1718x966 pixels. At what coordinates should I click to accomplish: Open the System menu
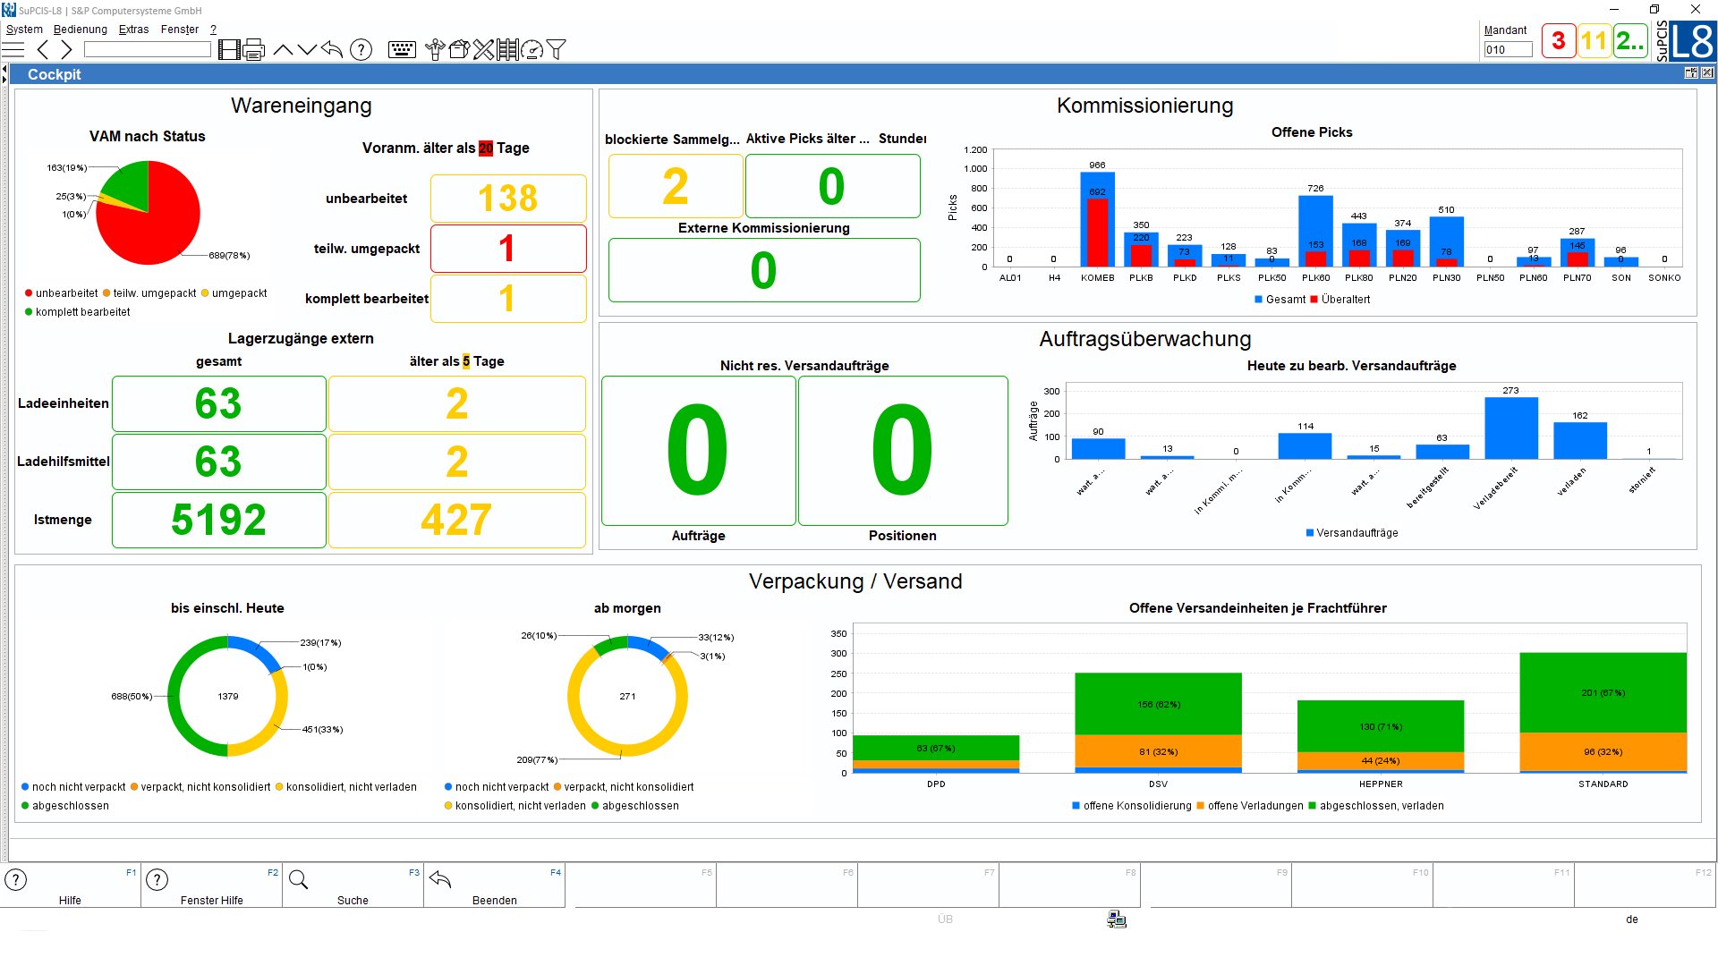pyautogui.click(x=24, y=30)
